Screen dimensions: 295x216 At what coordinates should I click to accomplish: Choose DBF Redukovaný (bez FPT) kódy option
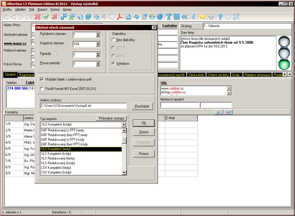[81, 144]
